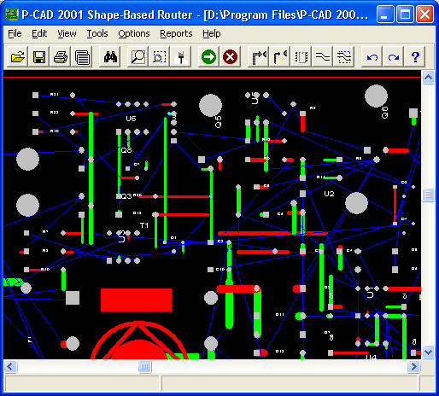Open the binoculars find tool

click(x=110, y=57)
